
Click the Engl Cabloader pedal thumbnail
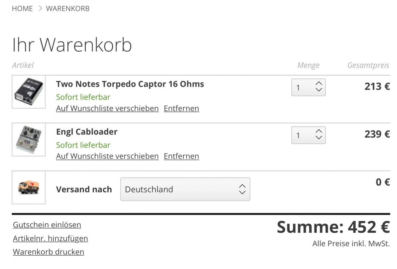(x=29, y=139)
